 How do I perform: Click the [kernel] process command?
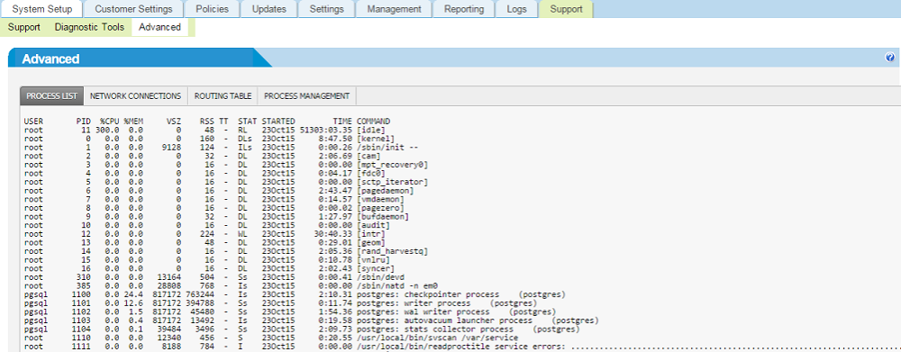coord(375,139)
